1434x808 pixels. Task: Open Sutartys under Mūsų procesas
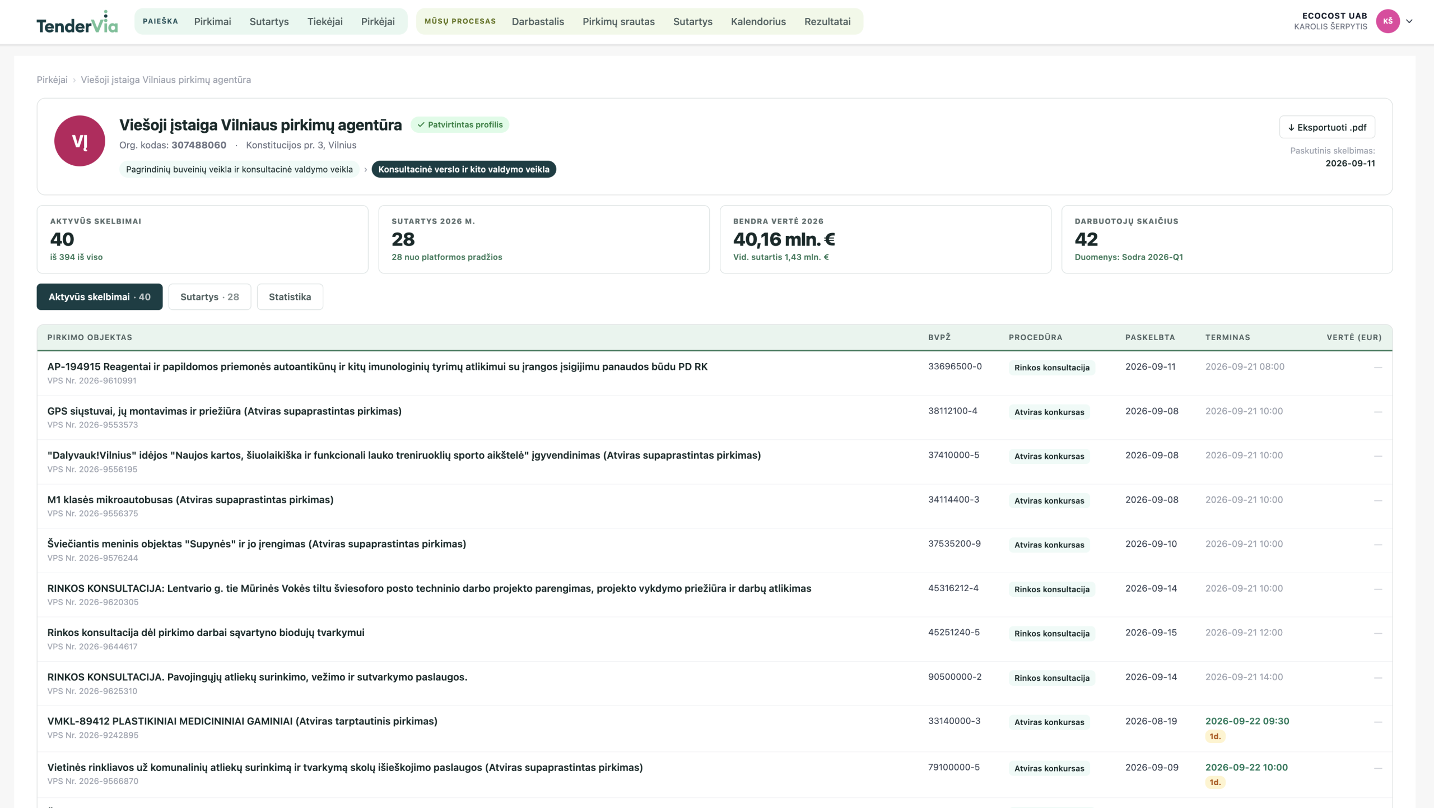692,21
